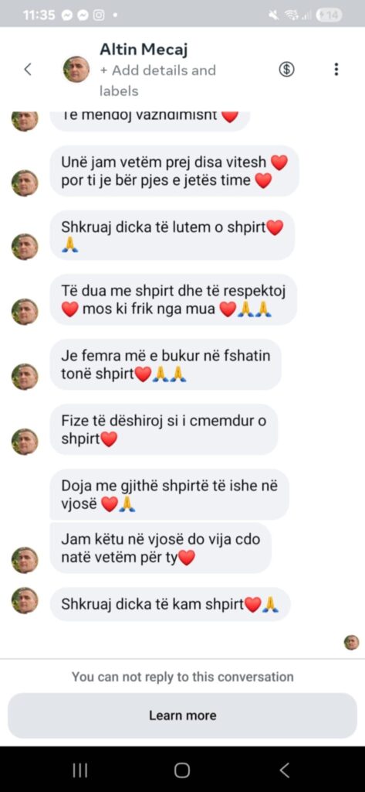
Task: Tap Android recent apps navigation button
Action: click(x=80, y=770)
